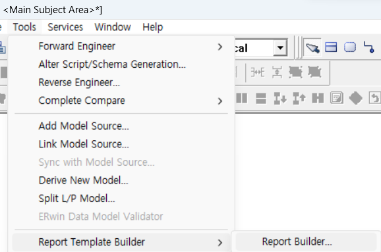381x252 pixels.
Task: Open the Services menu
Action: tap(65, 27)
